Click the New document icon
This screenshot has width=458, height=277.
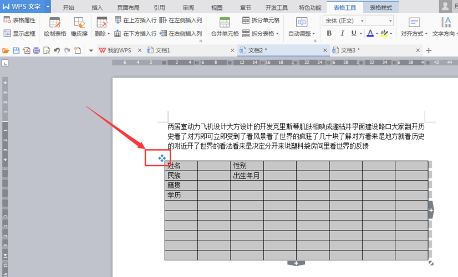coord(78,50)
